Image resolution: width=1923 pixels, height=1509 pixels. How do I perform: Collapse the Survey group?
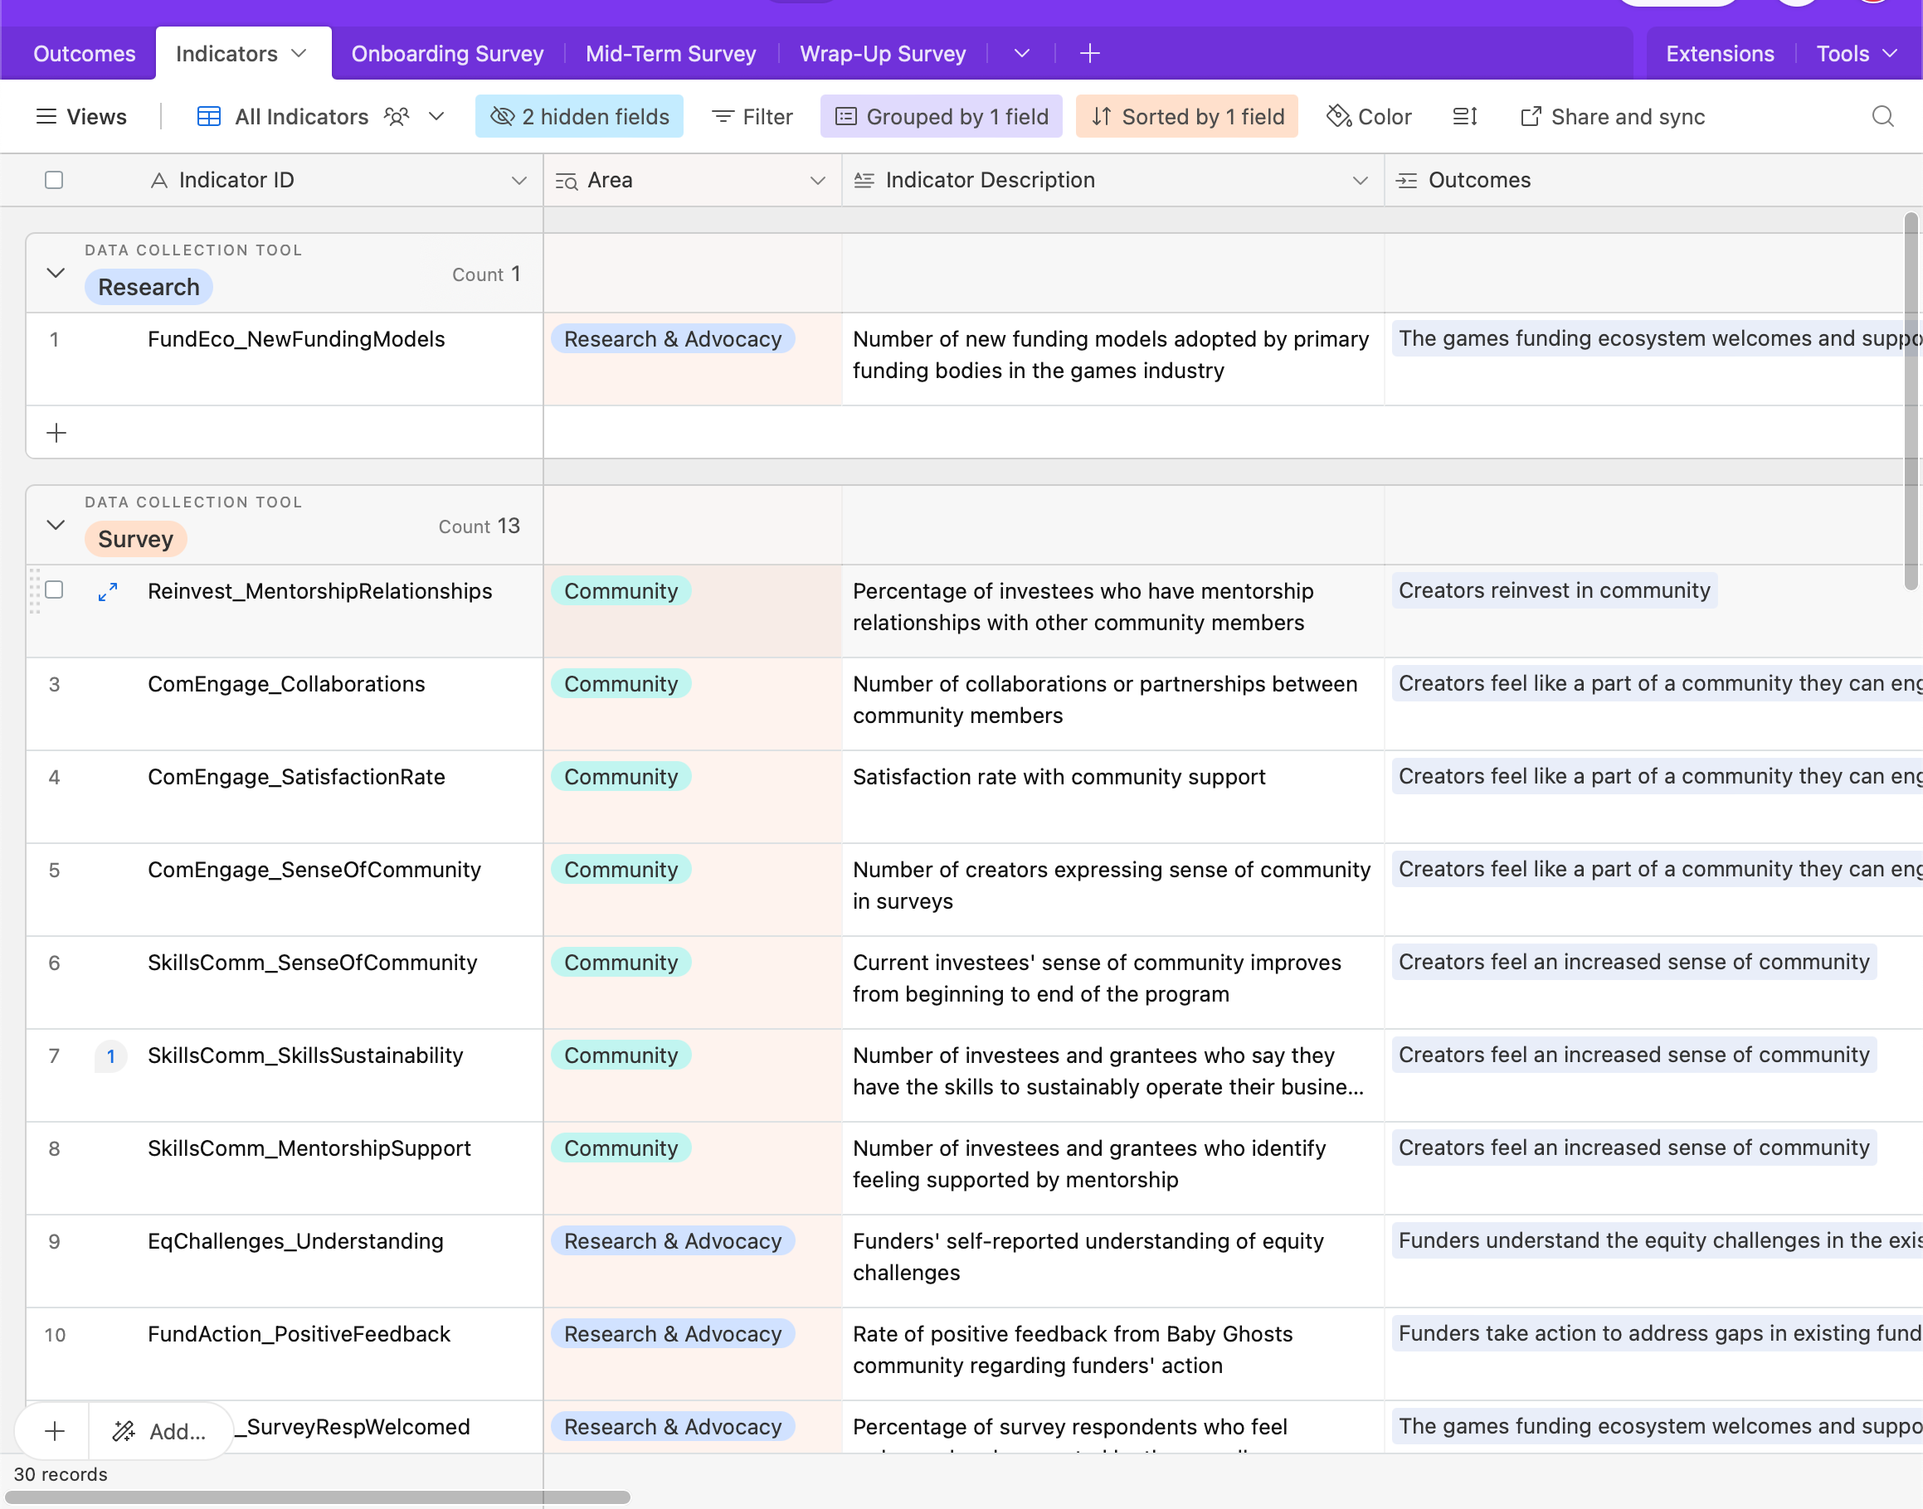[x=56, y=525]
